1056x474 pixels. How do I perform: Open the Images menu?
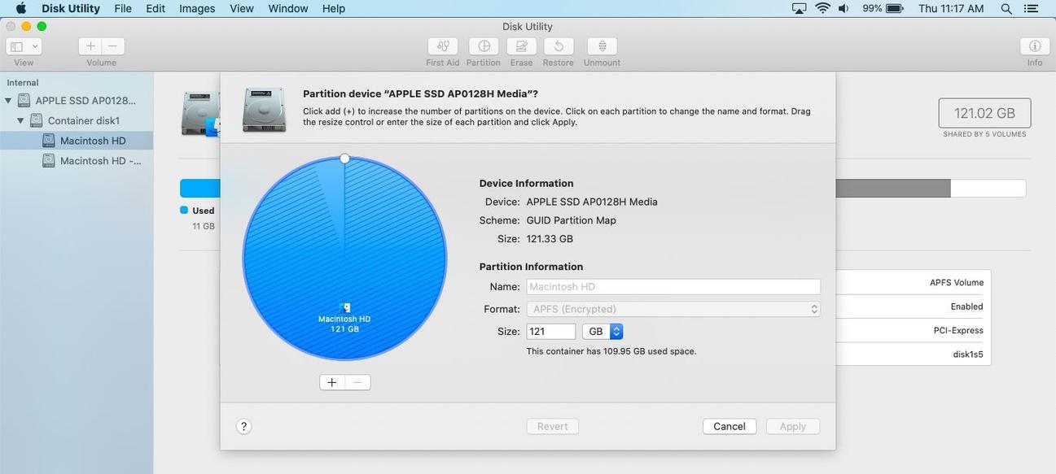(x=197, y=8)
